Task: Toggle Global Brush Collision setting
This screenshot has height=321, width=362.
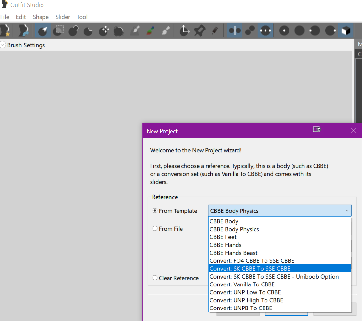Action: [265, 30]
